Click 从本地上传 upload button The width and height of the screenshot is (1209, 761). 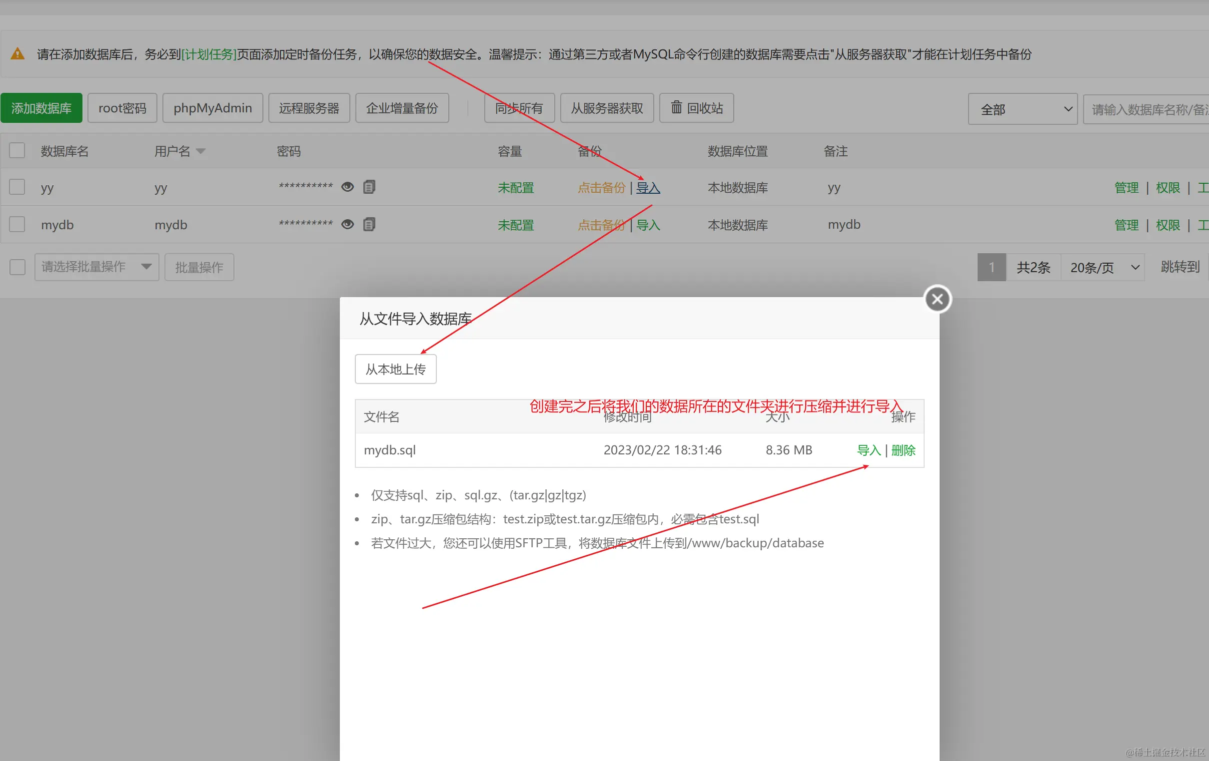(395, 369)
